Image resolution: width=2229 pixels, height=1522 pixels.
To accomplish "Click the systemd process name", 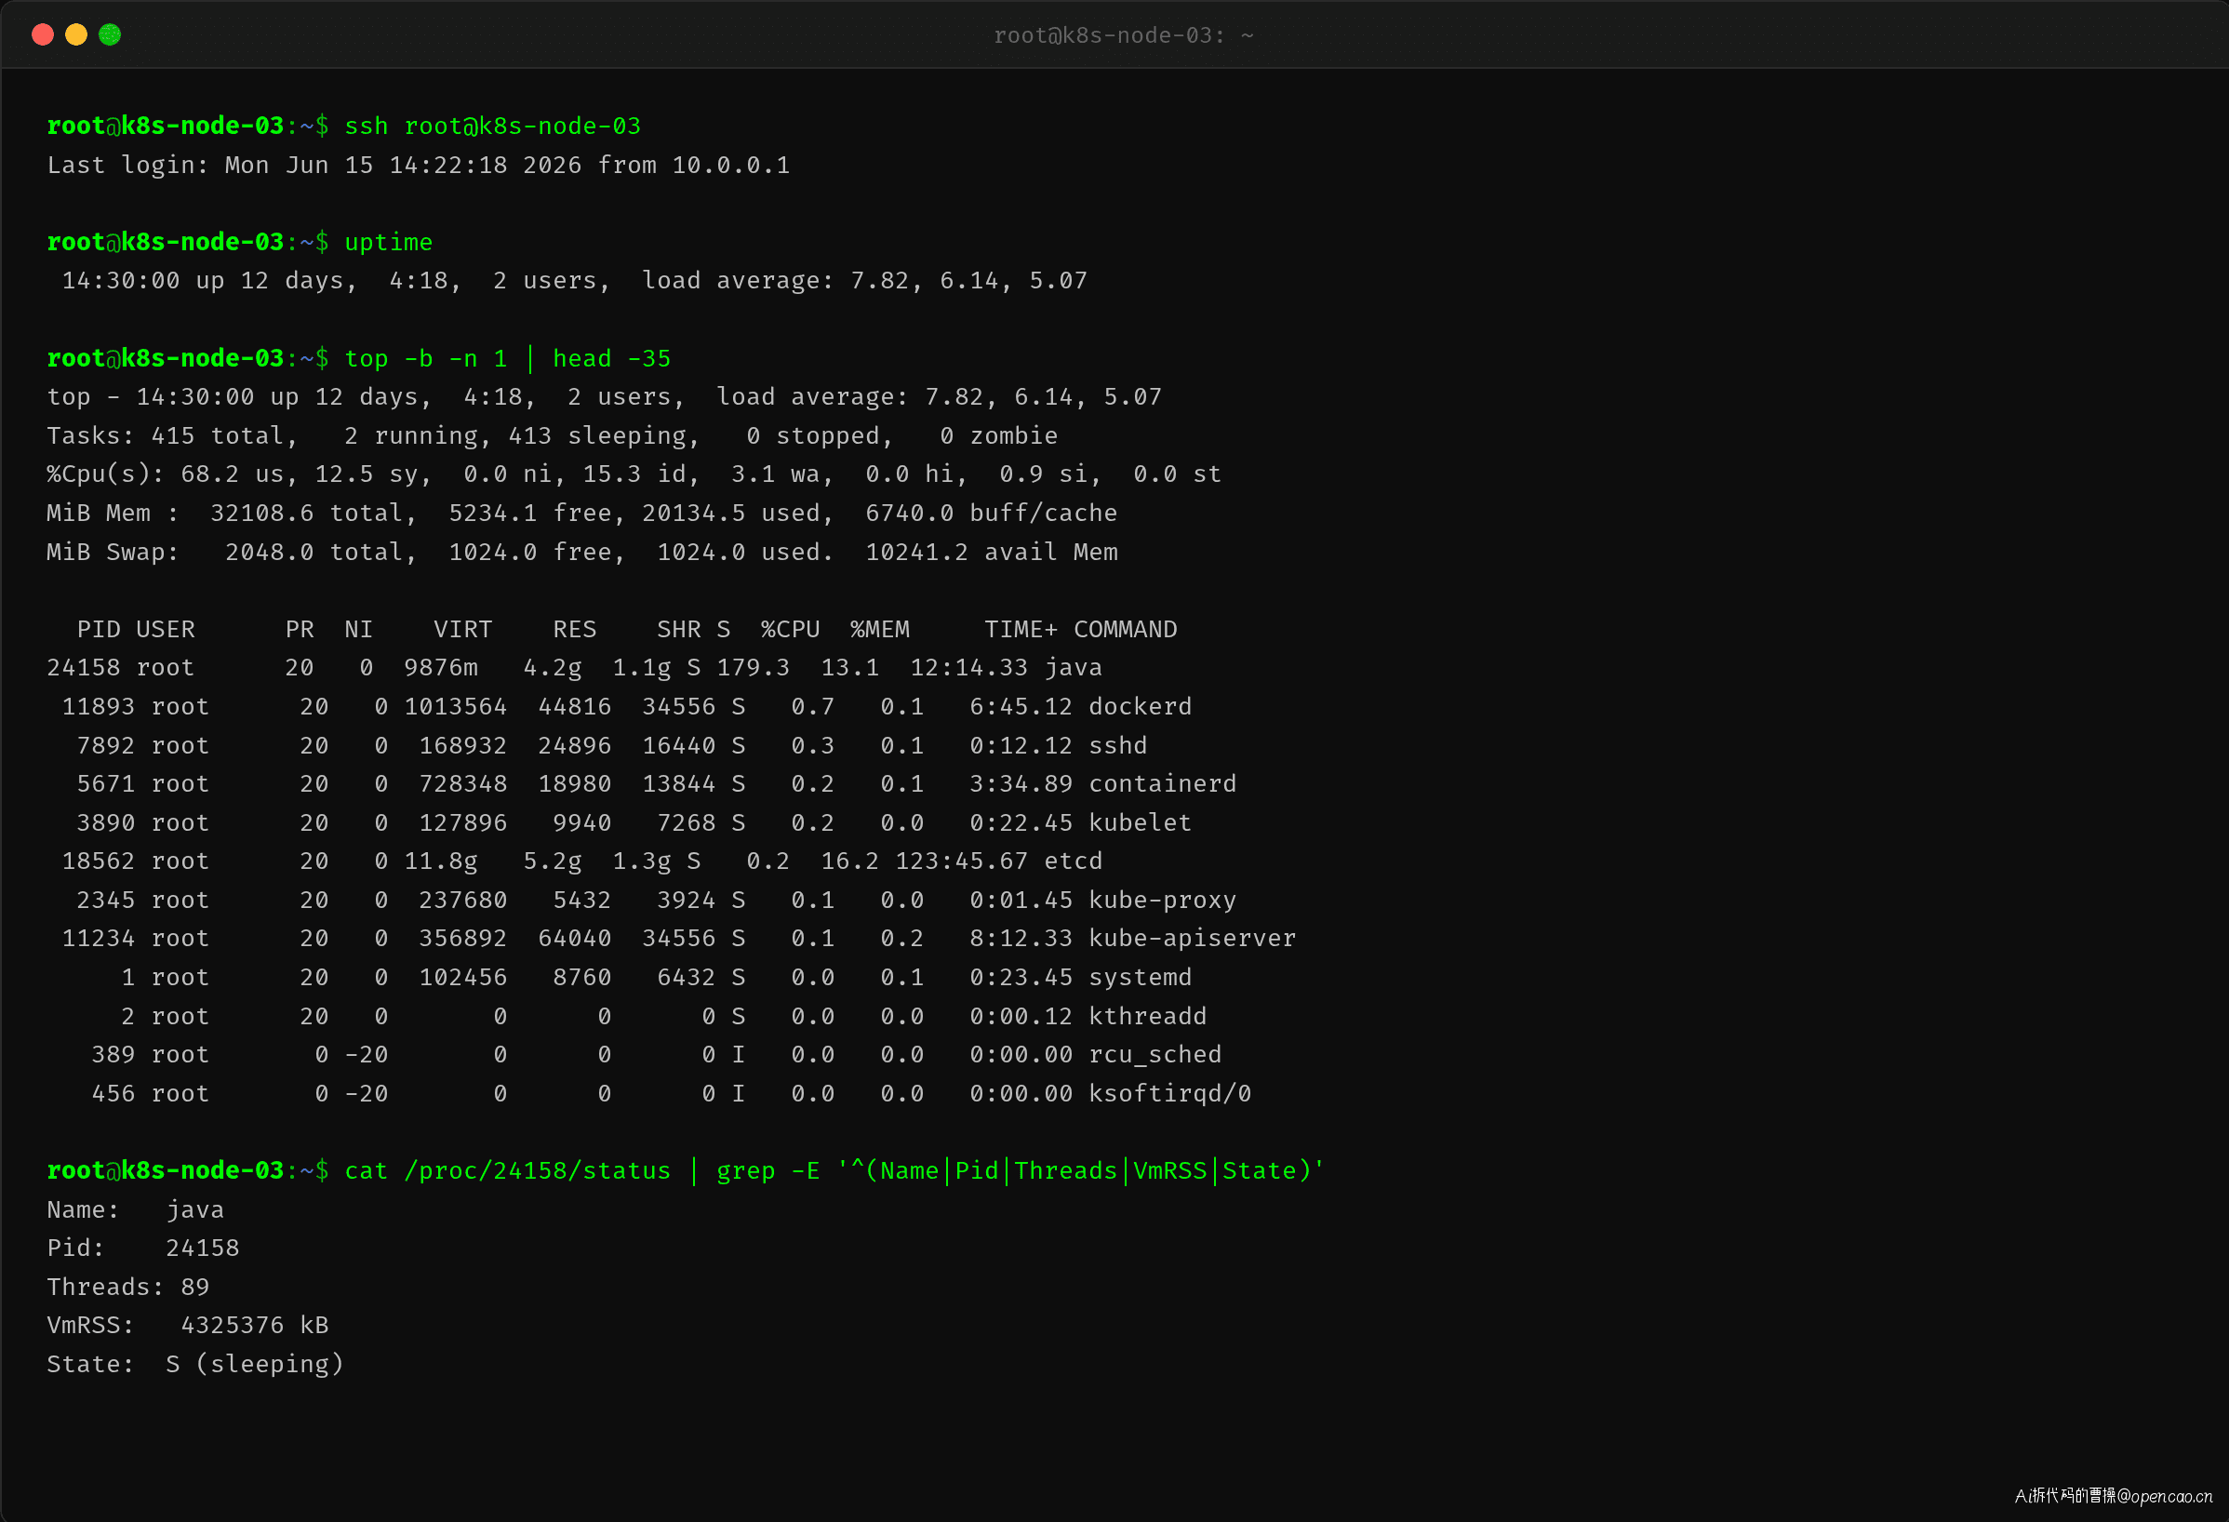I will click(x=1140, y=977).
